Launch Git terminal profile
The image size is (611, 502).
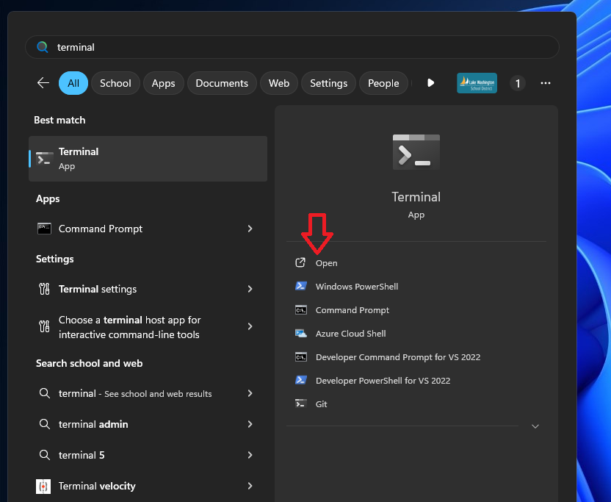[322, 404]
